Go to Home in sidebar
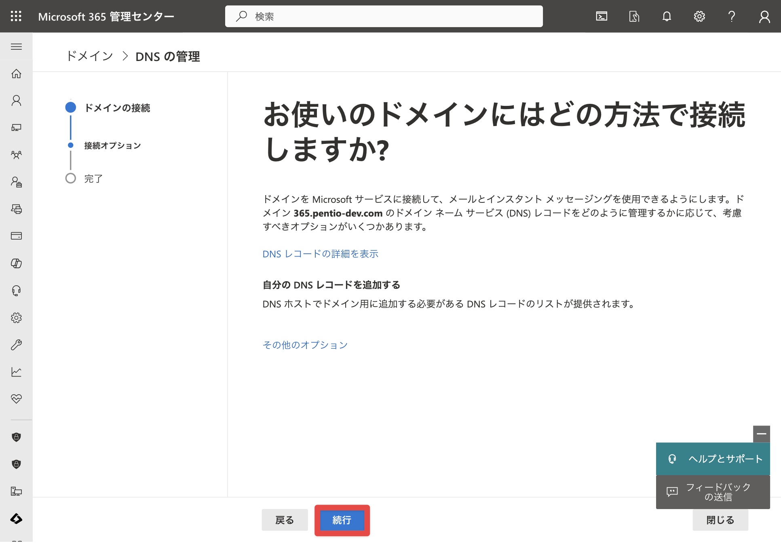The width and height of the screenshot is (781, 543). coord(16,74)
